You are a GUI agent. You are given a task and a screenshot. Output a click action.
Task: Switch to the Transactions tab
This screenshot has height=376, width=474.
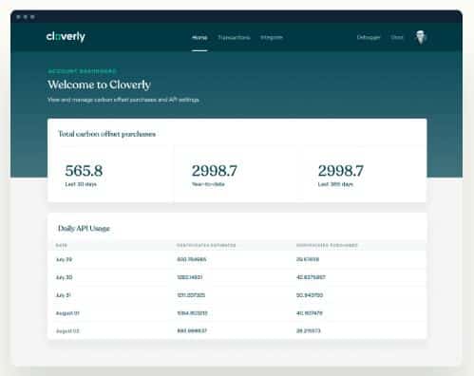[234, 38]
